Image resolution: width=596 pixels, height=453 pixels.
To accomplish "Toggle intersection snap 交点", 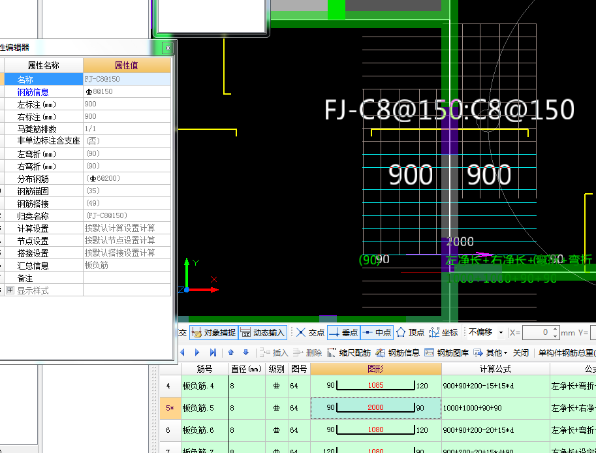I will point(310,333).
